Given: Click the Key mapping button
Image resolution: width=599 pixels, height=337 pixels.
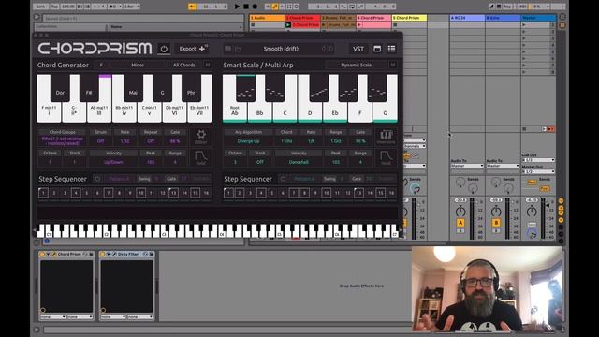Looking at the screenshot, I should point(507,7).
